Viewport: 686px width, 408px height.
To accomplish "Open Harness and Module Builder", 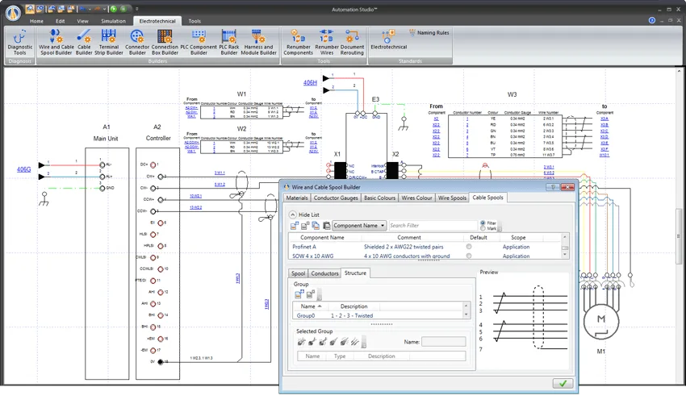I will click(x=258, y=43).
